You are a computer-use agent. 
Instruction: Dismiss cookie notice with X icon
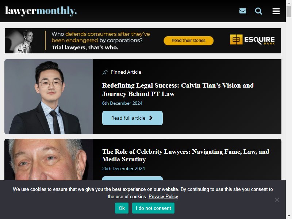[277, 200]
